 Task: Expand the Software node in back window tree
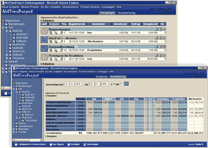[x=7, y=55]
